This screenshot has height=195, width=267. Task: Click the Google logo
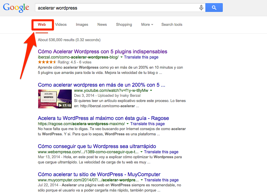coord(16,8)
